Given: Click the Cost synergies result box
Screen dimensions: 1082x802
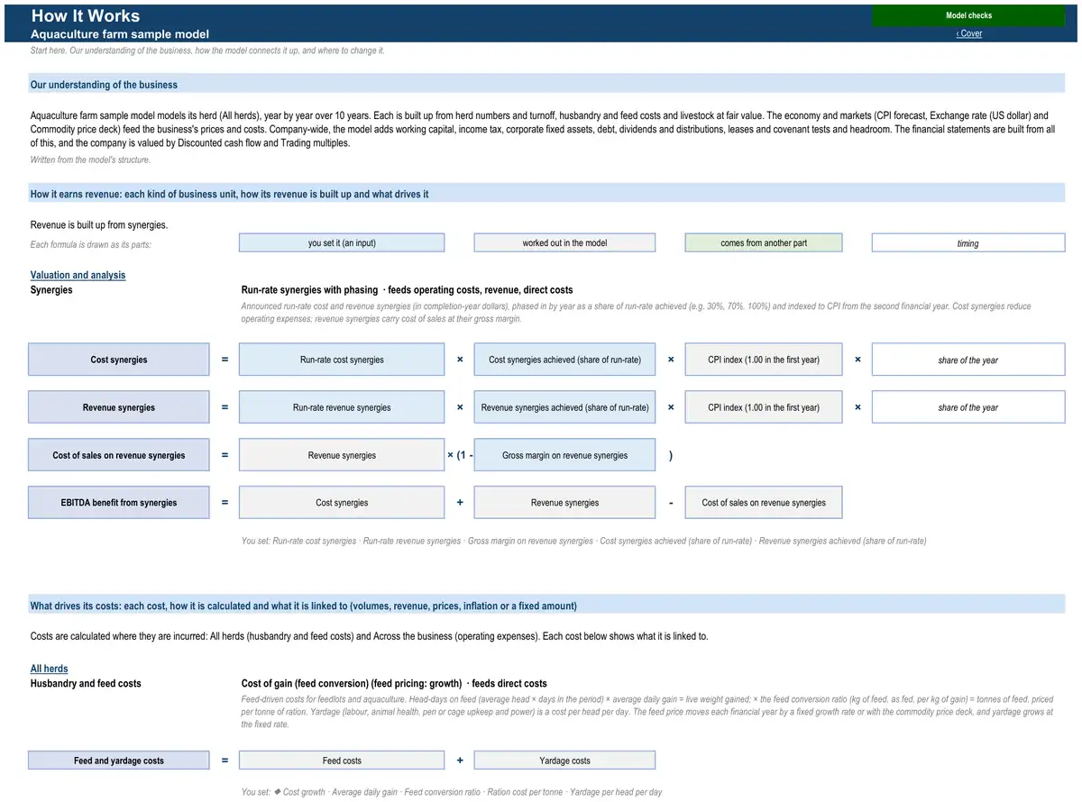Looking at the screenshot, I should 119,360.
